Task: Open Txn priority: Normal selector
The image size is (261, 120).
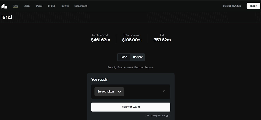Action: 158,116
